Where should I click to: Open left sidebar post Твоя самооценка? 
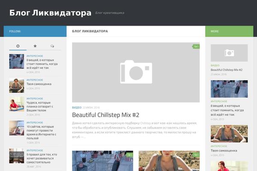pos(39,84)
